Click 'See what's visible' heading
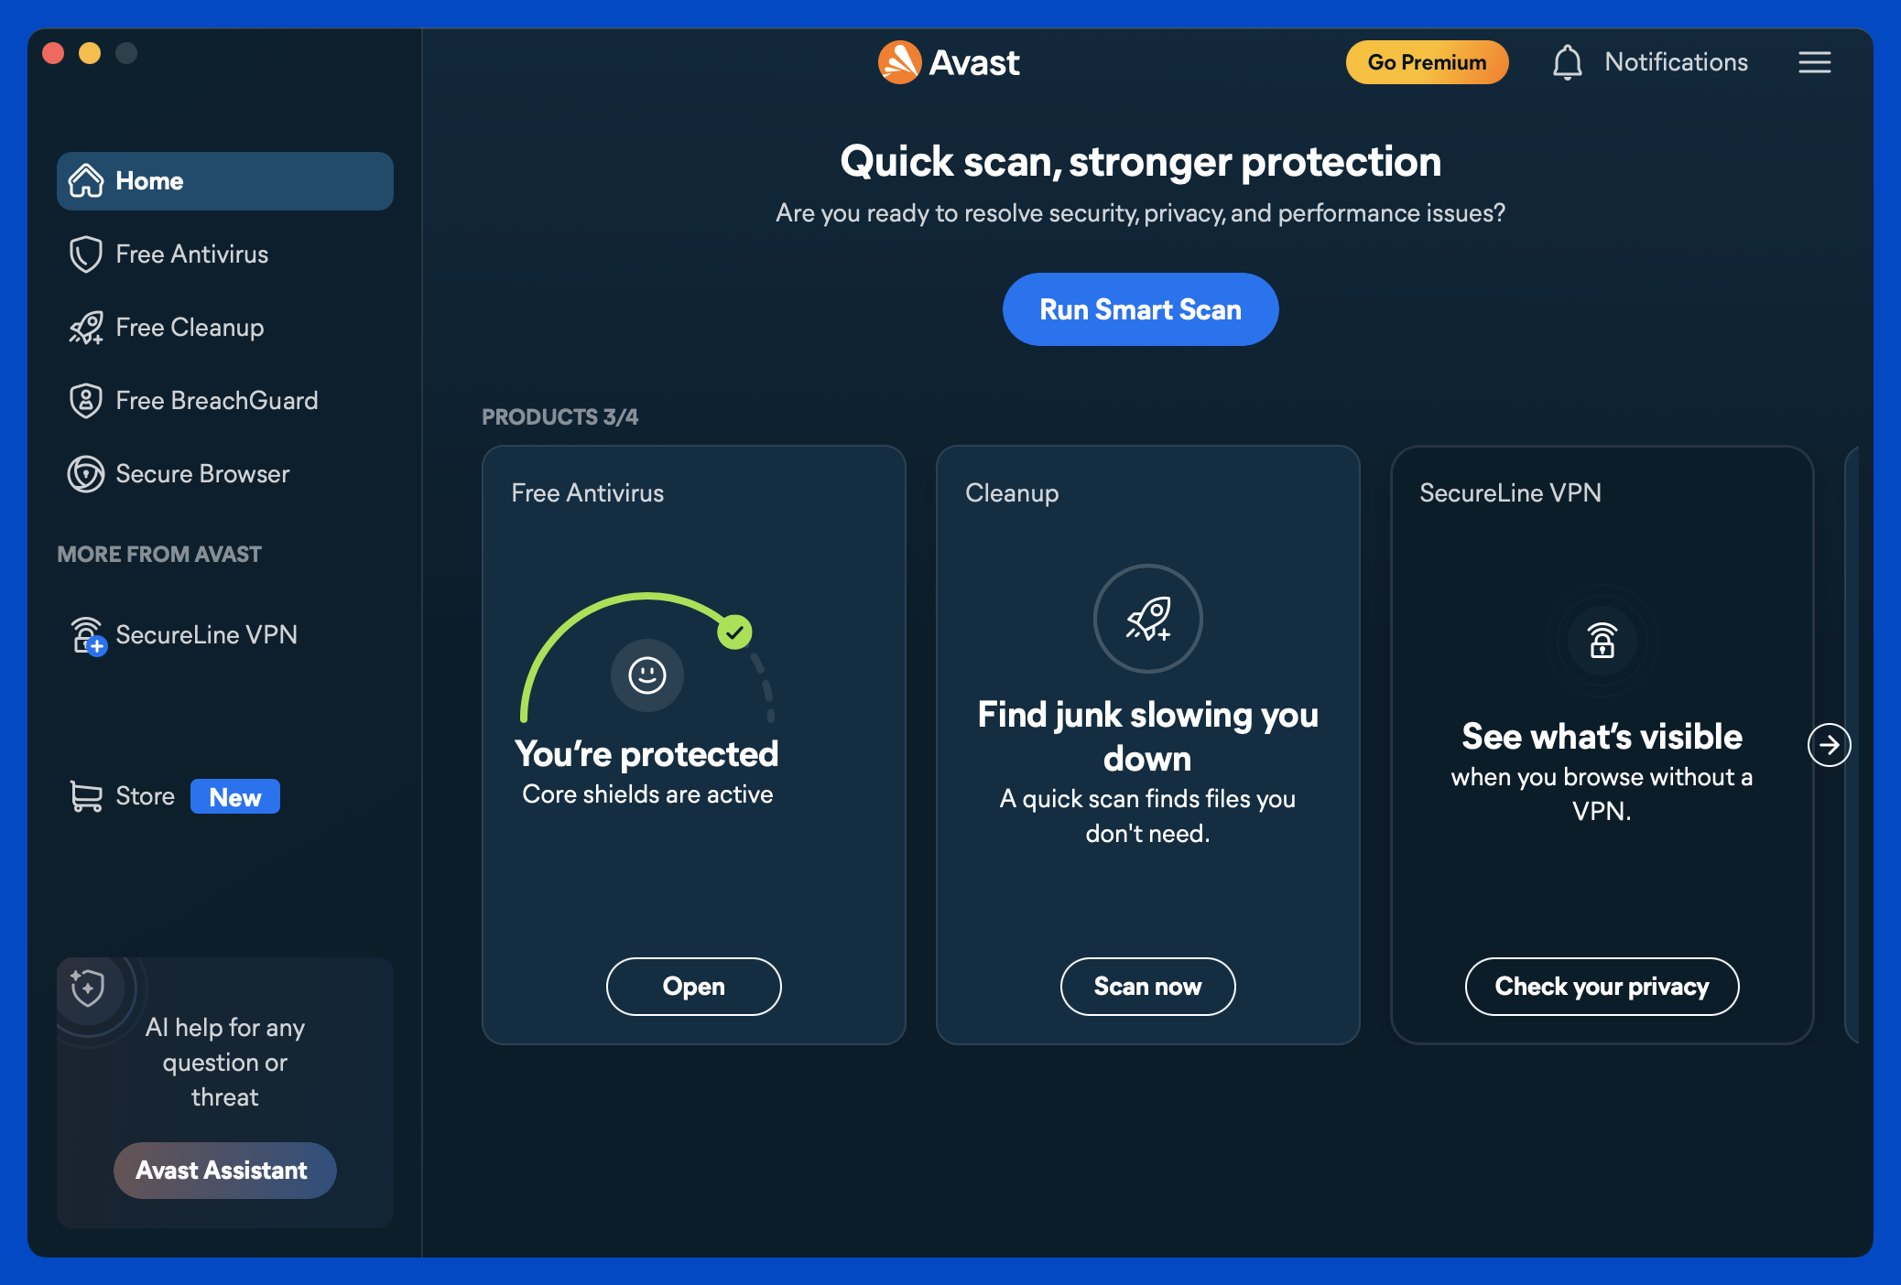The height and width of the screenshot is (1285, 1901). point(1602,737)
